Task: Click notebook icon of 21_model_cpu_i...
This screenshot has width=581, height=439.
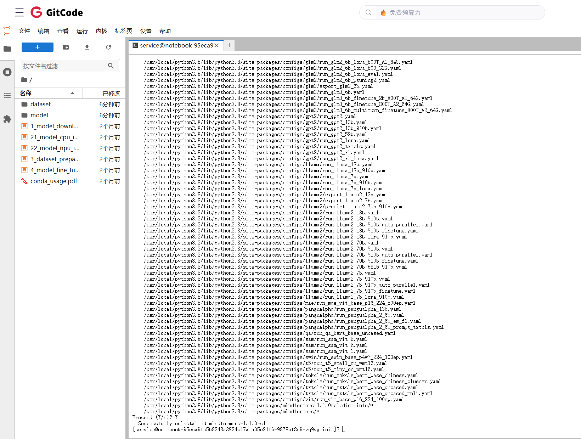Action: (x=24, y=137)
